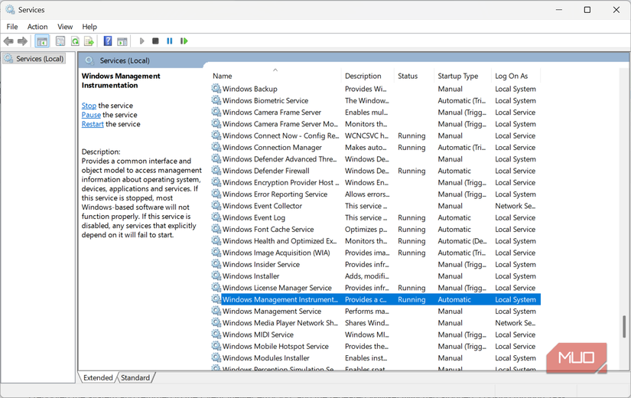Select Windows Health and Optimized Ex... service

click(x=376, y=240)
